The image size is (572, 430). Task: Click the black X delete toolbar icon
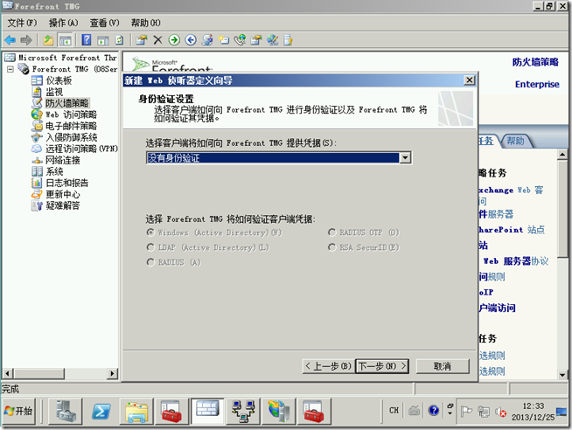[x=157, y=39]
